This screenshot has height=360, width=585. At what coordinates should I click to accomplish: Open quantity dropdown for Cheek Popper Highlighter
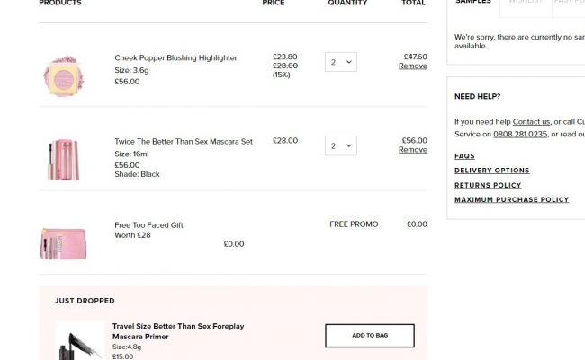340,62
